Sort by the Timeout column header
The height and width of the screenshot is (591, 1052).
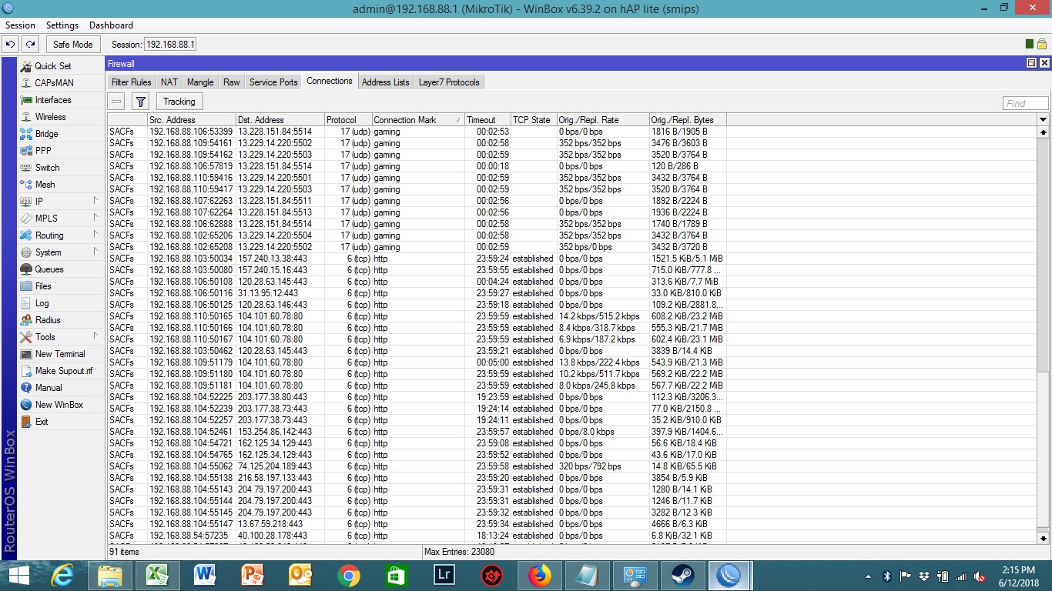pyautogui.click(x=488, y=120)
